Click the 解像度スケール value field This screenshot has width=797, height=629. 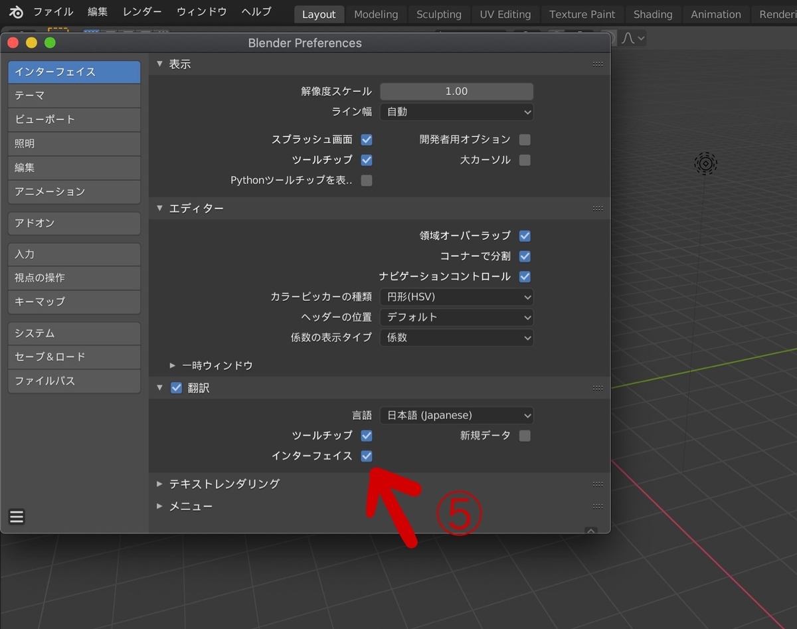coord(456,91)
